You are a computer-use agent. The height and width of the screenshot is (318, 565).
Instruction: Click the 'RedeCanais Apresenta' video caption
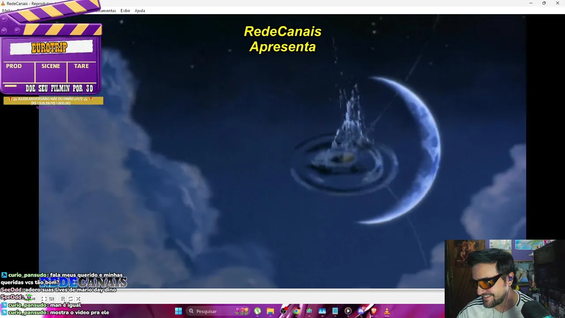tap(282, 39)
